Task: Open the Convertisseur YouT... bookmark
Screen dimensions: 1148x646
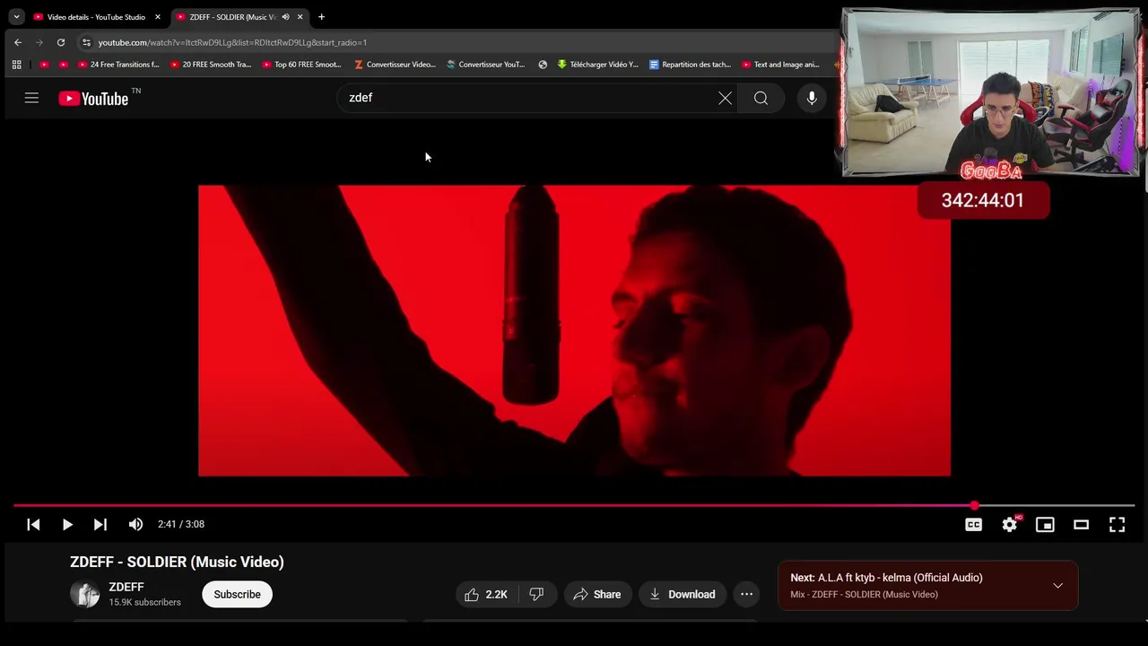Action: click(485, 65)
